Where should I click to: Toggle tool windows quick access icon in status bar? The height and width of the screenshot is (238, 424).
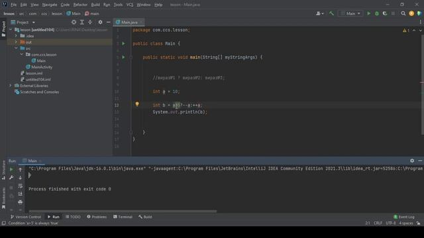pyautogui.click(x=3, y=223)
